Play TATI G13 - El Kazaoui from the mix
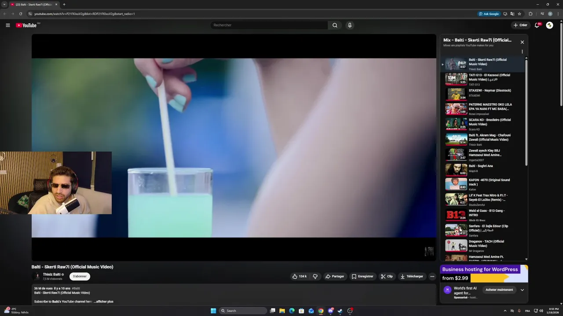 point(483,79)
